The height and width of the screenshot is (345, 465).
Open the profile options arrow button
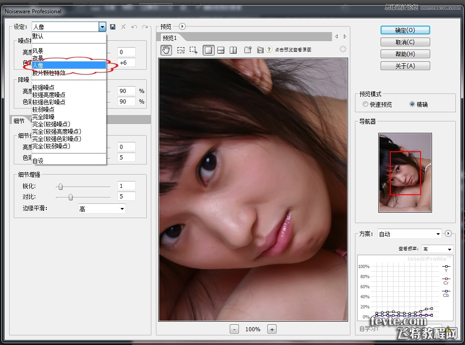[448, 234]
